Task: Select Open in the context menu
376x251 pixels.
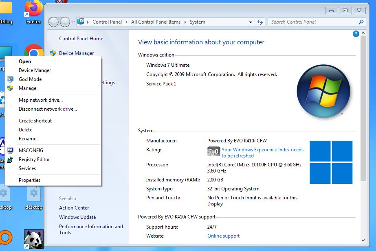Action: click(x=53, y=61)
